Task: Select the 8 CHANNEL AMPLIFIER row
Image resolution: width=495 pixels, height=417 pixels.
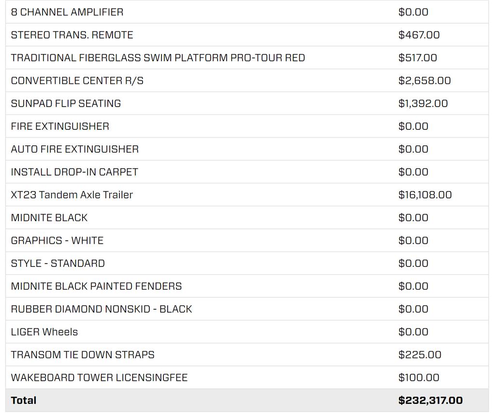Action: [x=247, y=12]
